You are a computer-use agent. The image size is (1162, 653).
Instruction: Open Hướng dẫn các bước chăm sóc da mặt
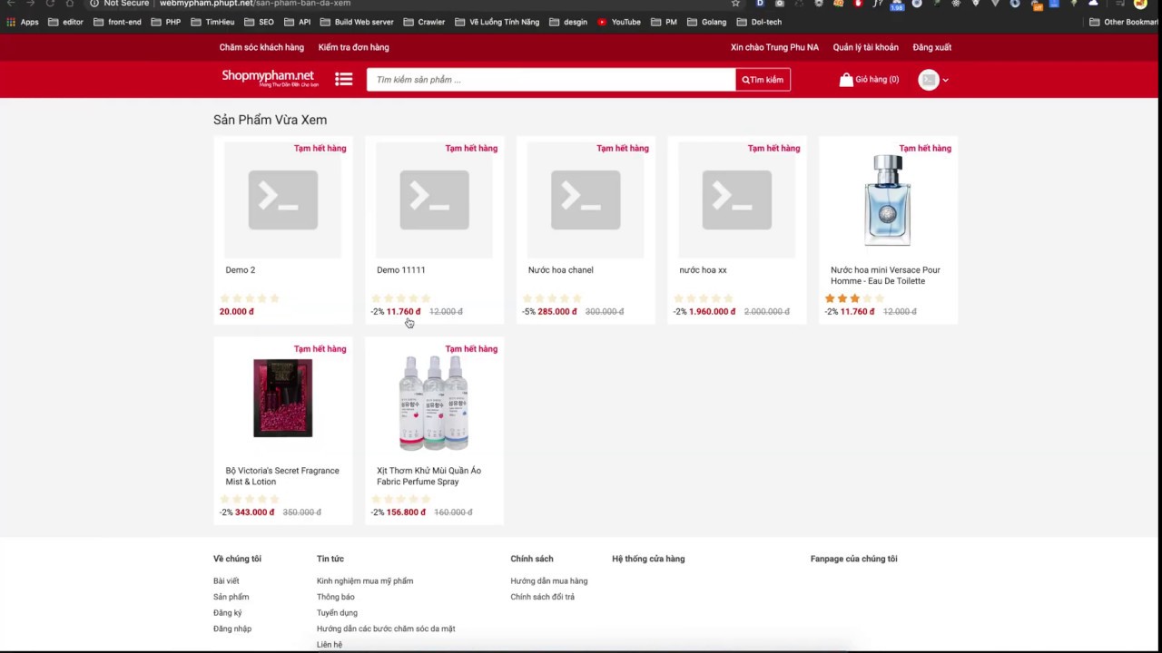[x=386, y=629]
